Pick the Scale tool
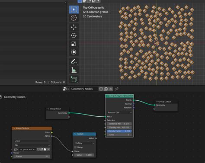This screenshot has width=205, height=163. 74,44
